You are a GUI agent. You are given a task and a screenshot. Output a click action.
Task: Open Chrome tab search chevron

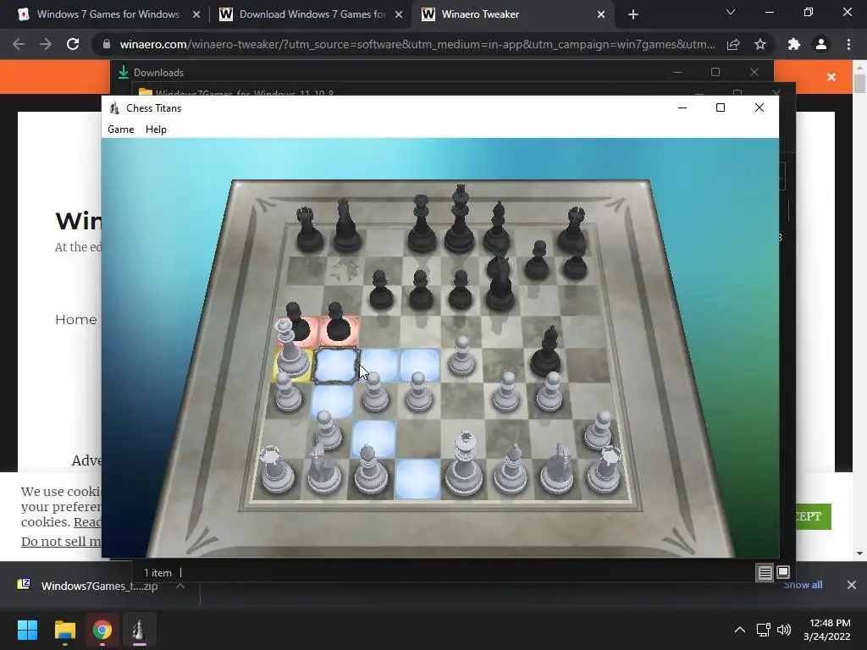[731, 12]
